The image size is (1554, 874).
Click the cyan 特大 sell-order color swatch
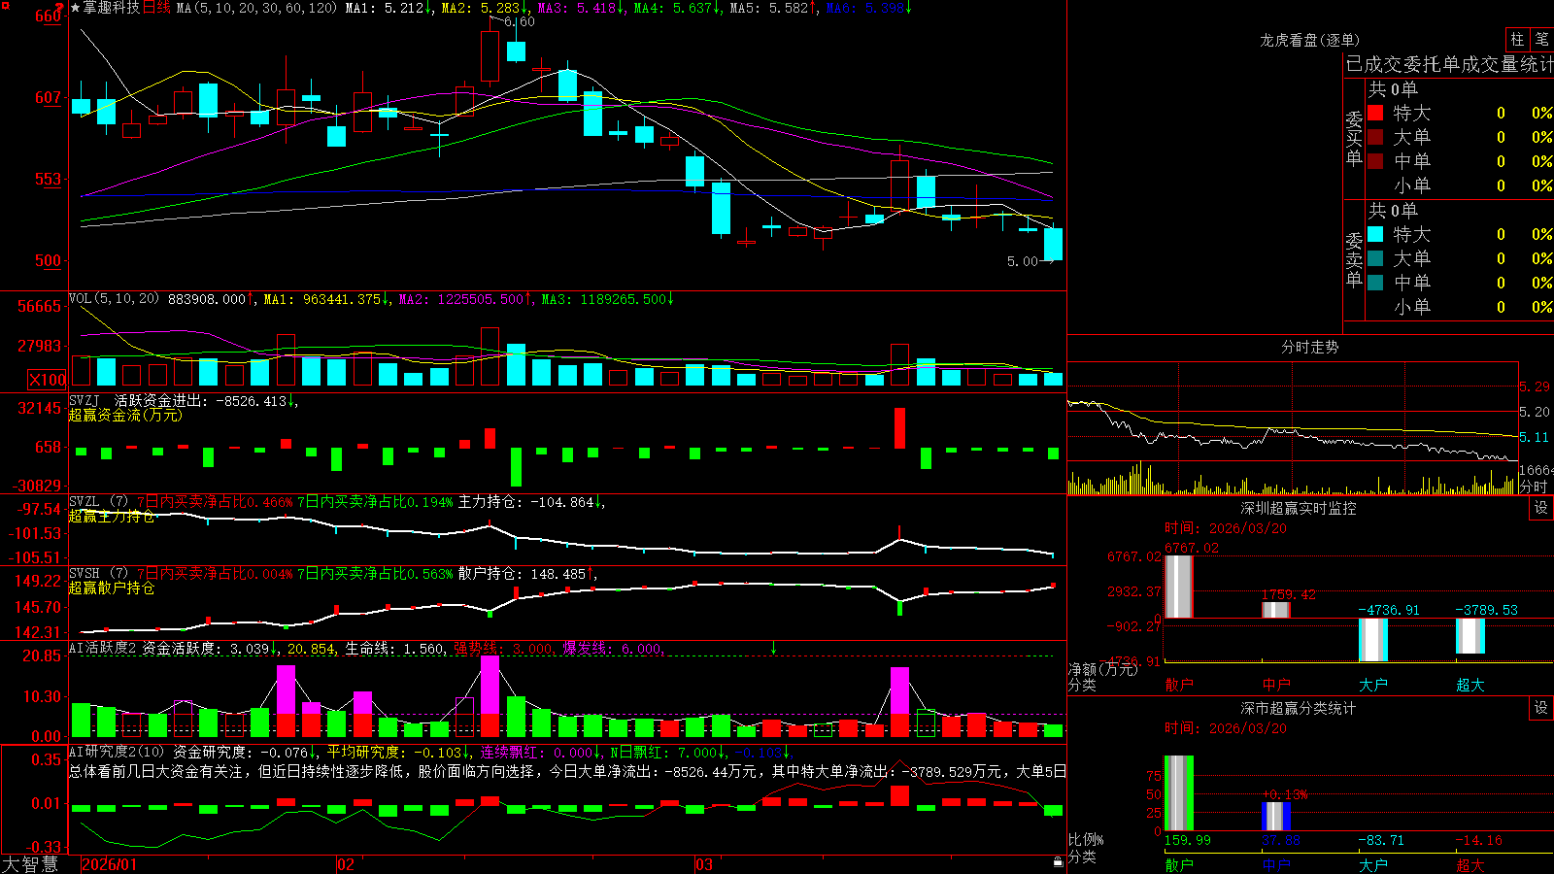pyautogui.click(x=1375, y=234)
